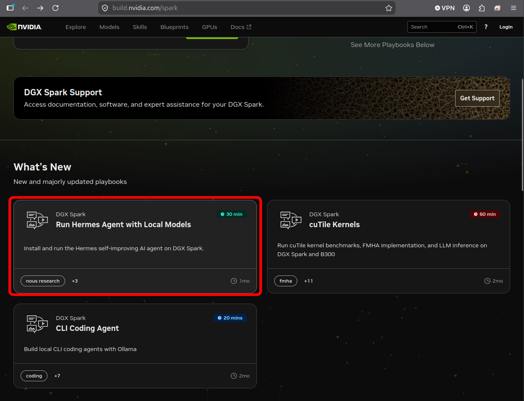Image resolution: width=524 pixels, height=401 pixels.
Task: Bookmark this page with the star icon
Action: 389,8
